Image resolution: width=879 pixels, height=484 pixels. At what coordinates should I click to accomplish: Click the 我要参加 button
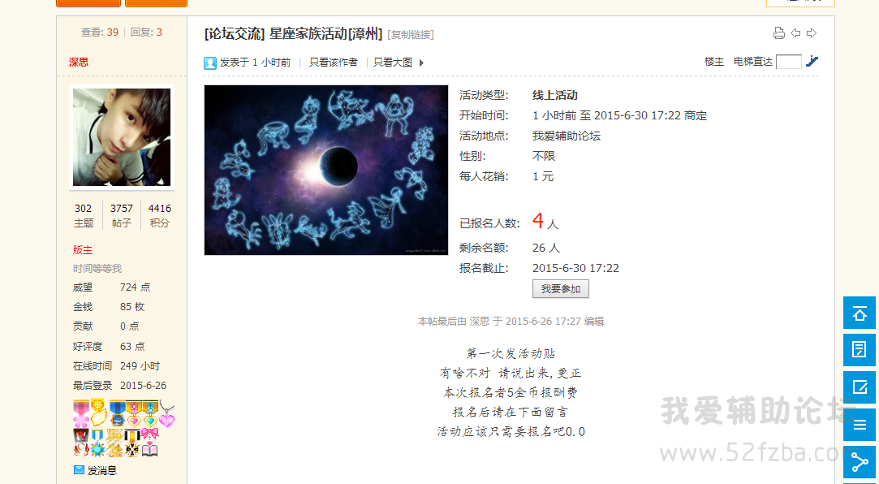point(561,289)
